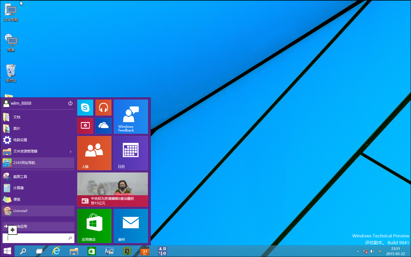Open the last pinned taskbar app
Image resolution: width=411 pixels, height=257 pixels.
162,251
